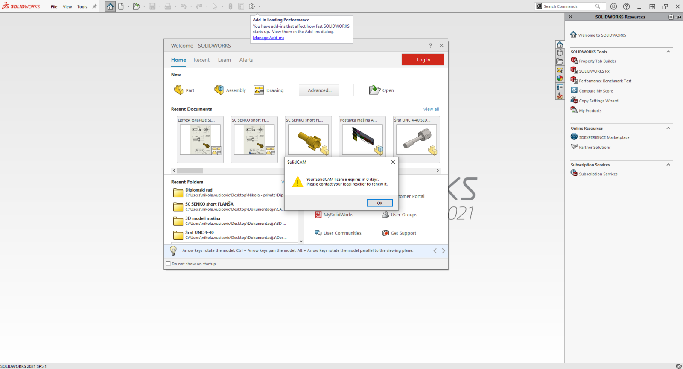
Task: Enable 'Do not show on startup' checkbox
Action: tap(168, 264)
